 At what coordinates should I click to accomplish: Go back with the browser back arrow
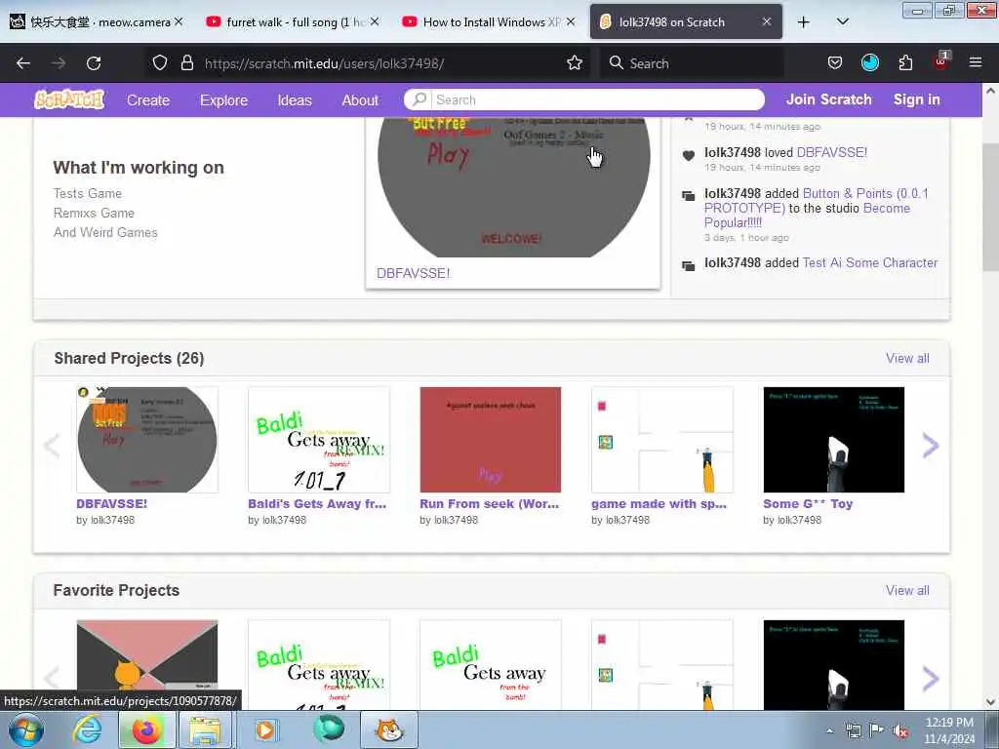23,63
